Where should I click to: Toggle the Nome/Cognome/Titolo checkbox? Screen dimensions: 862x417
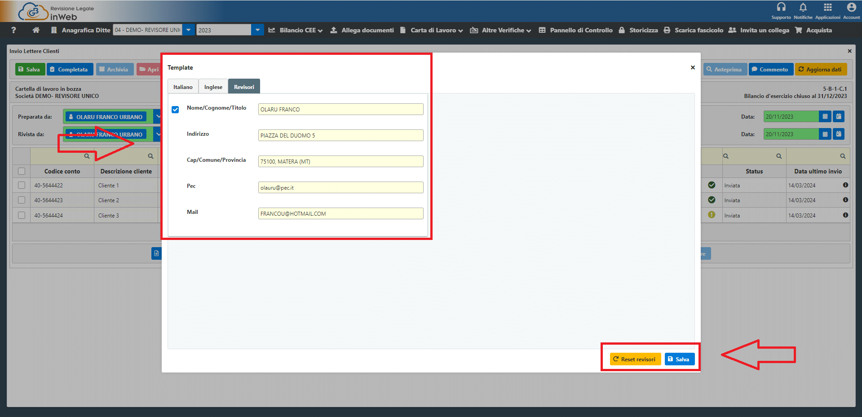175,110
